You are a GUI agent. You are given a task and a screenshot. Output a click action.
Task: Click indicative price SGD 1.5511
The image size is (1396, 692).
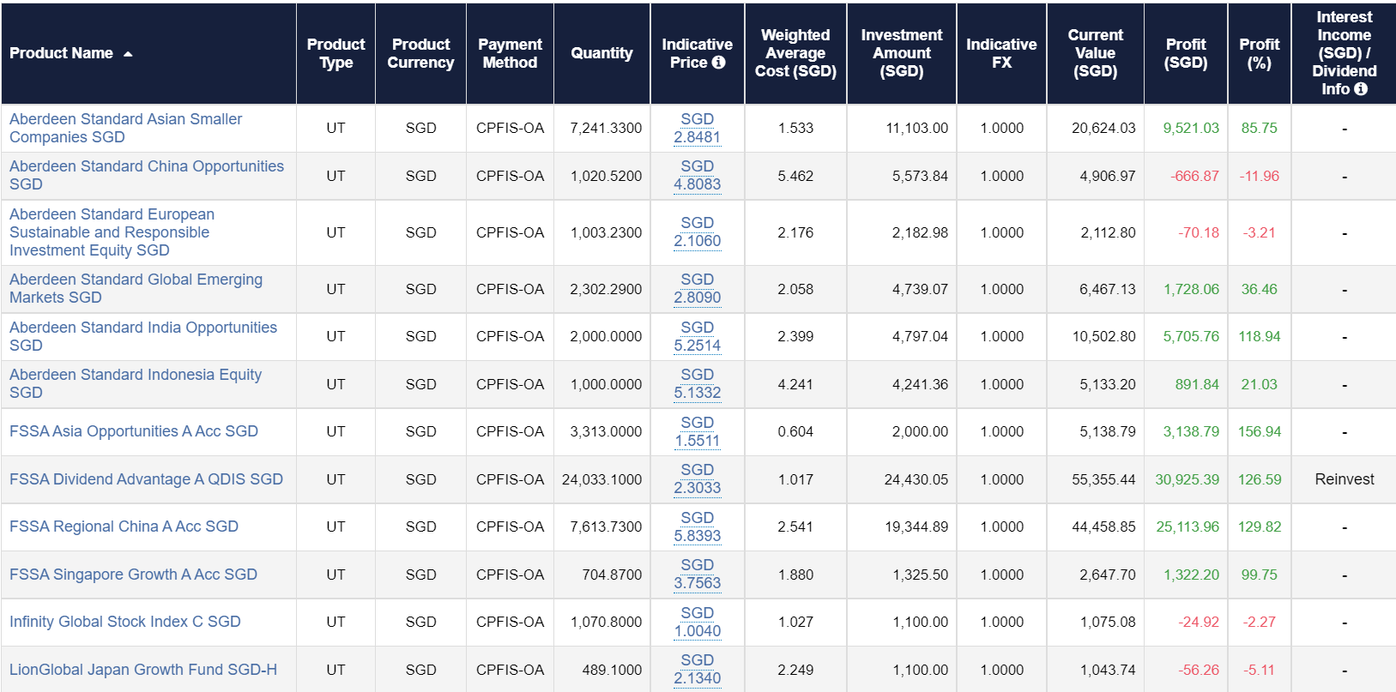point(697,431)
